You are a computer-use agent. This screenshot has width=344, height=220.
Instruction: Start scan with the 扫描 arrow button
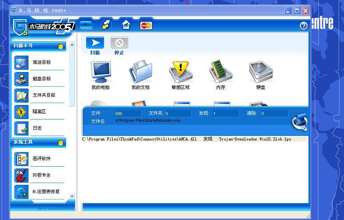point(95,43)
